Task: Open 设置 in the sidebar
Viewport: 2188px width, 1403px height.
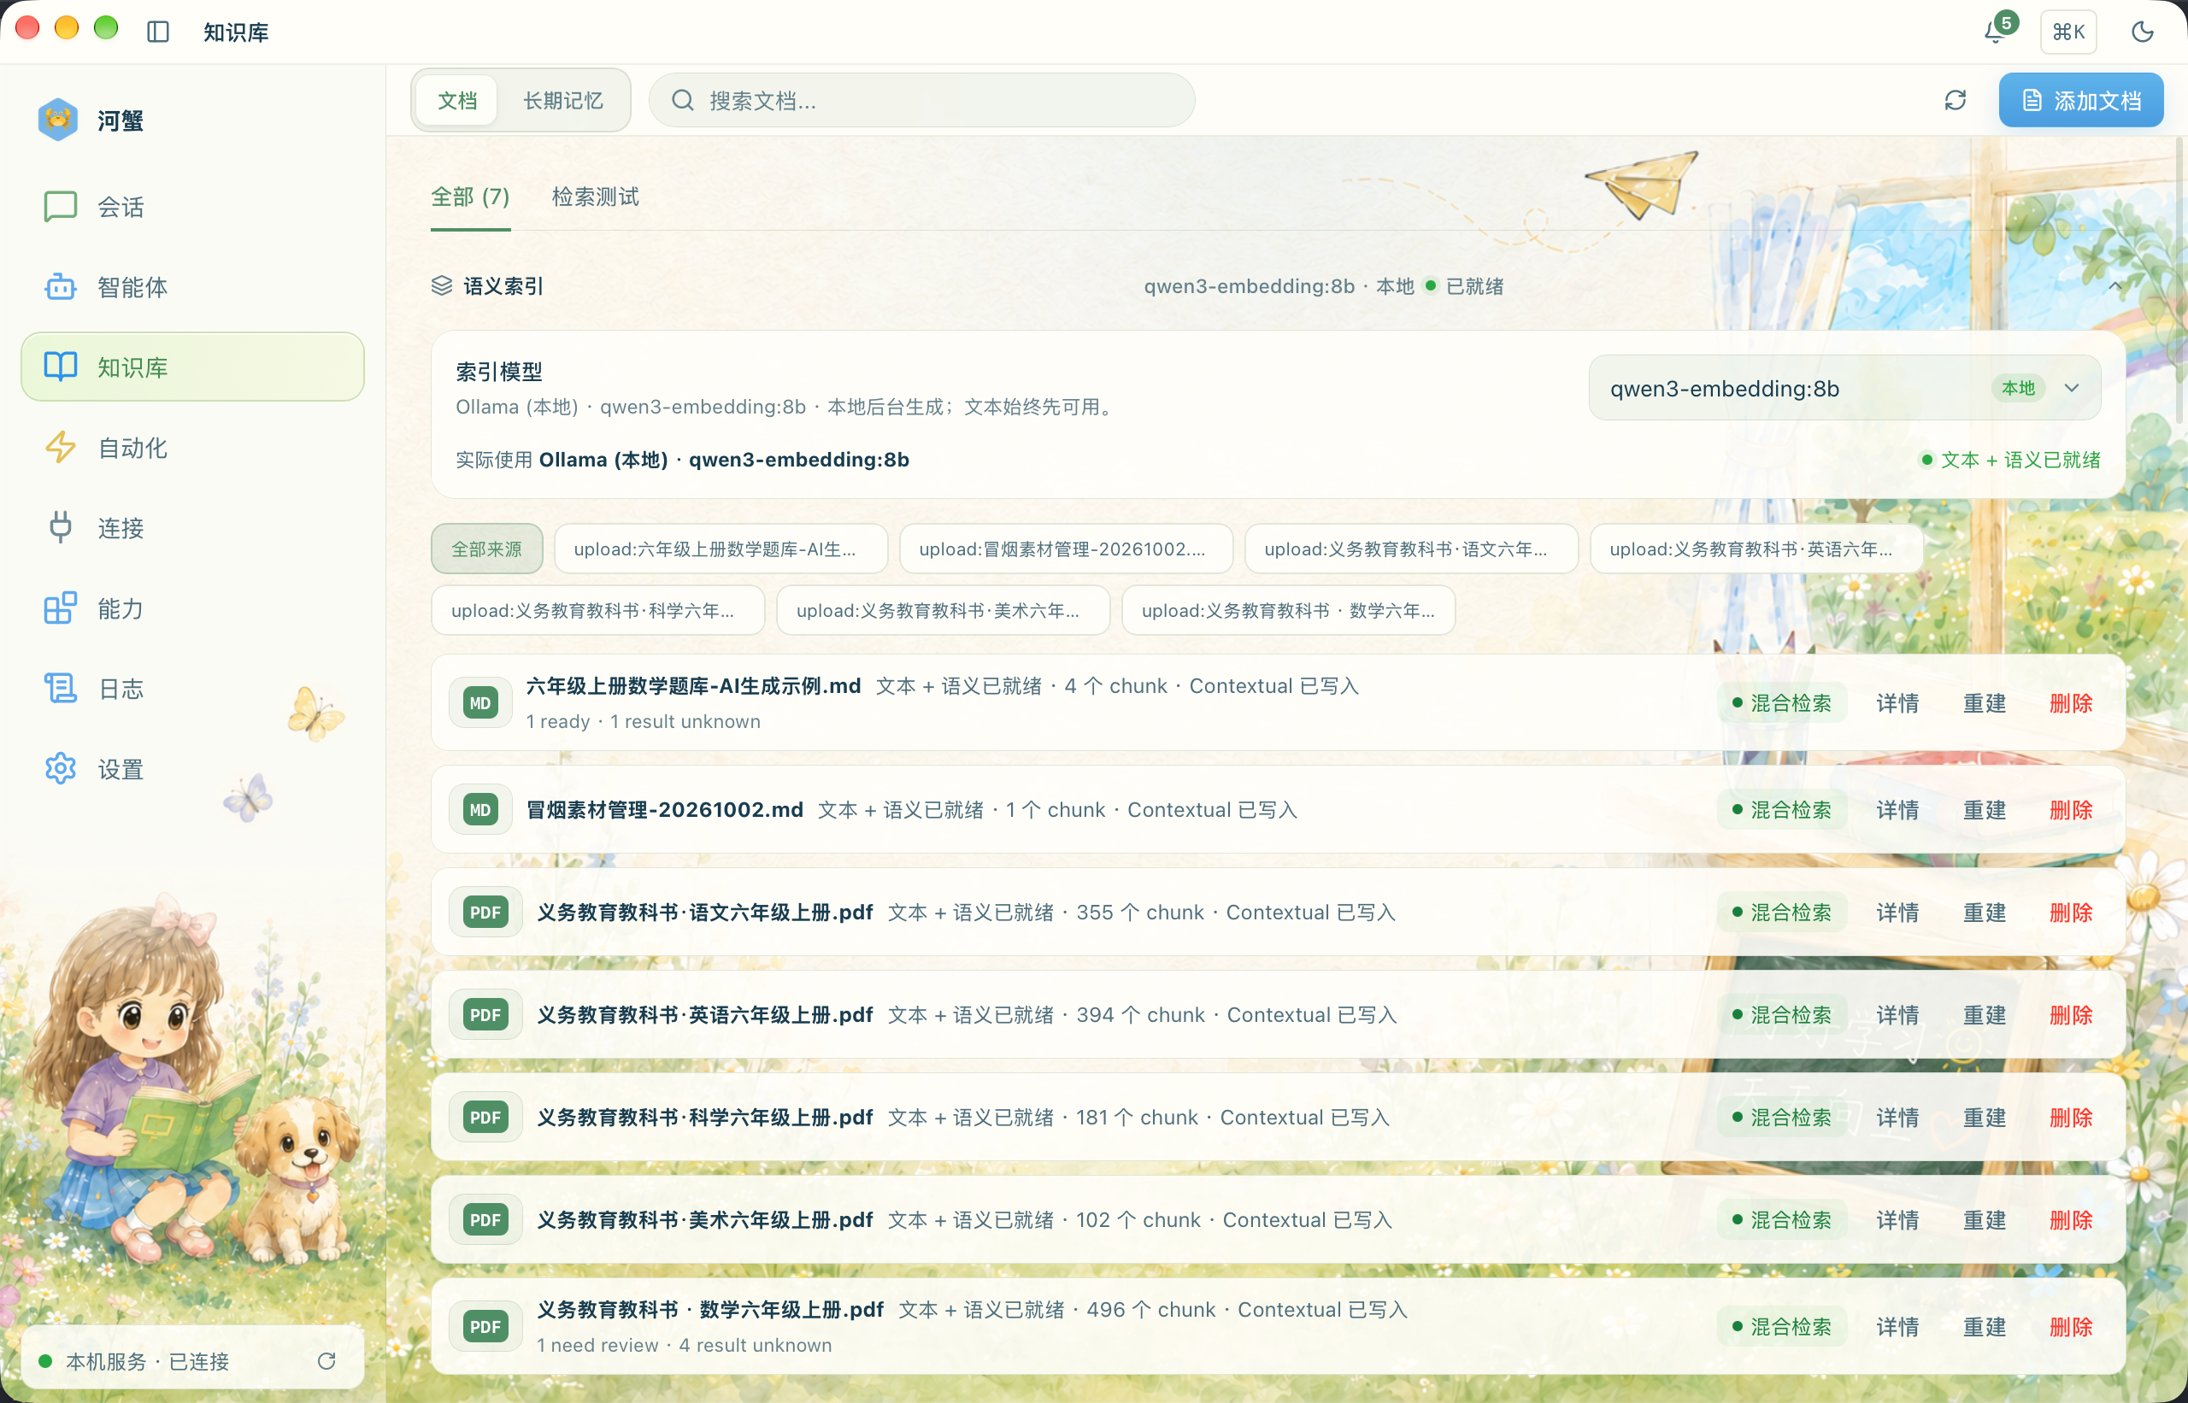Action: click(192, 769)
